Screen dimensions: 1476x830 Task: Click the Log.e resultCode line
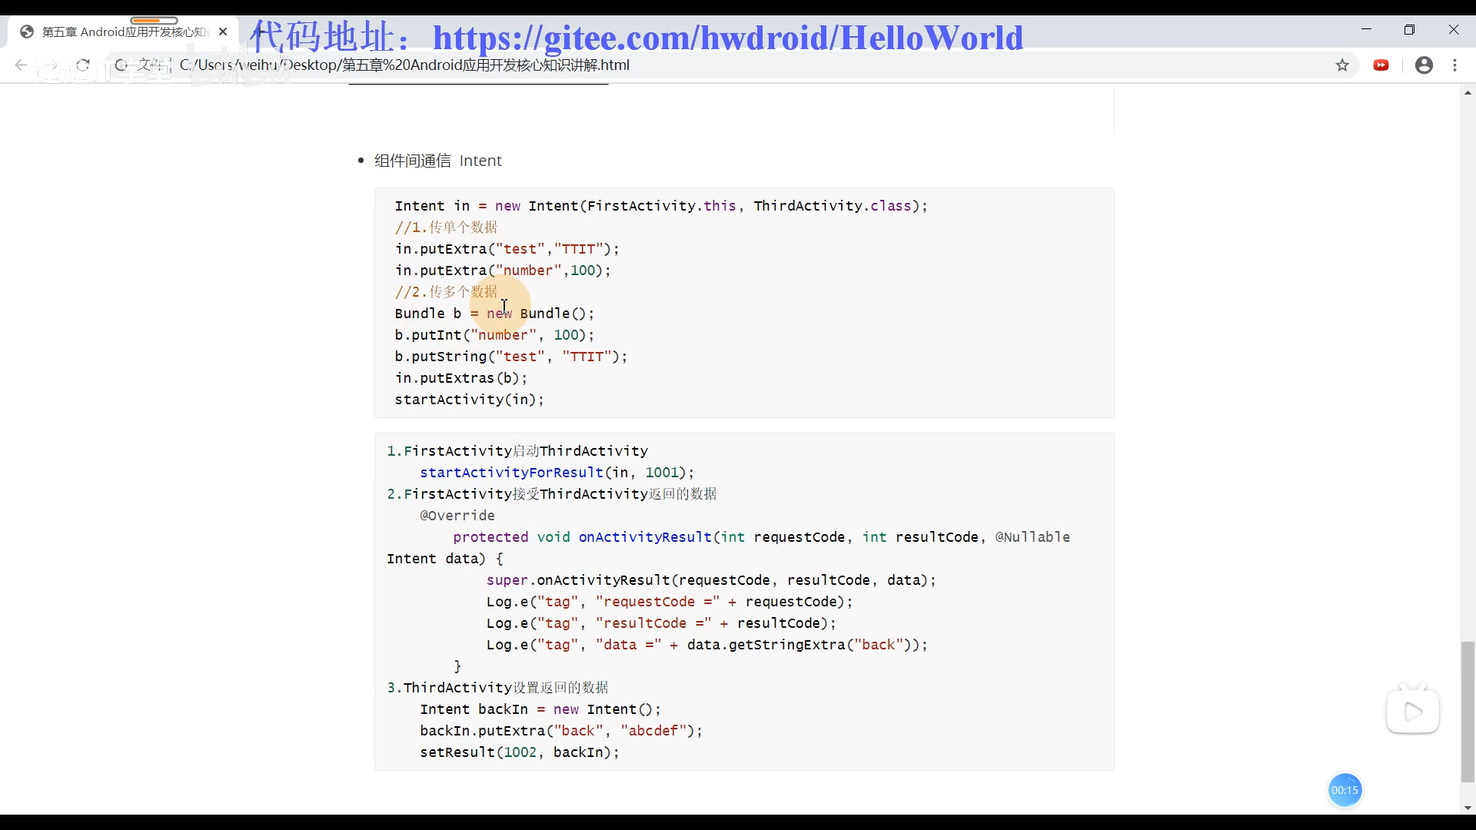[661, 623]
